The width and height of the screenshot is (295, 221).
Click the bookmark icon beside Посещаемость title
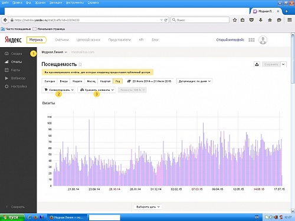click(x=80, y=64)
